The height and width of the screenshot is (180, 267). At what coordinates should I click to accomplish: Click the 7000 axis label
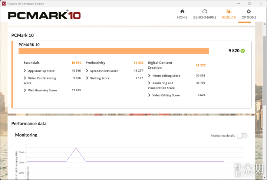click(x=22, y=153)
